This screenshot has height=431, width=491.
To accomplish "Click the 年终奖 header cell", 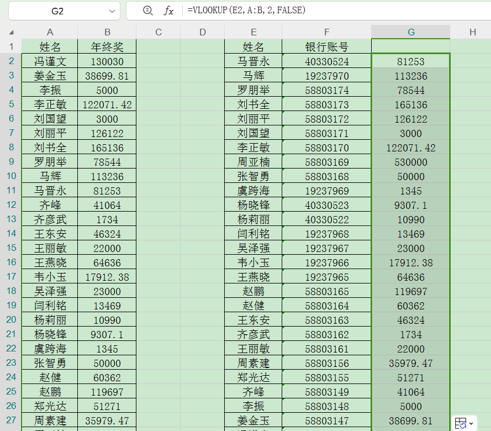I will pos(107,46).
